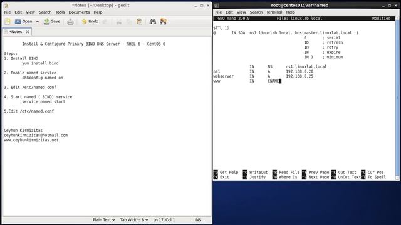Click the 'To Spell' shortcut label in nano
This screenshot has width=401, height=225.
(x=377, y=177)
